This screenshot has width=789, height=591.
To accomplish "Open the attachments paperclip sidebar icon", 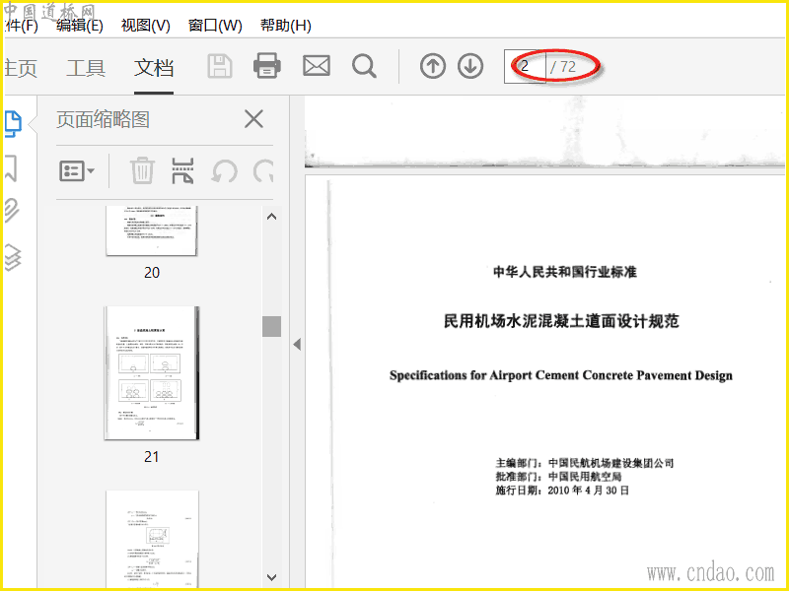I will [x=12, y=211].
